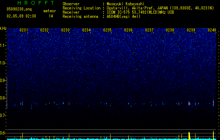Screen dimensions: 220x140
Task: Click the meteor count label
Action: 50,11
